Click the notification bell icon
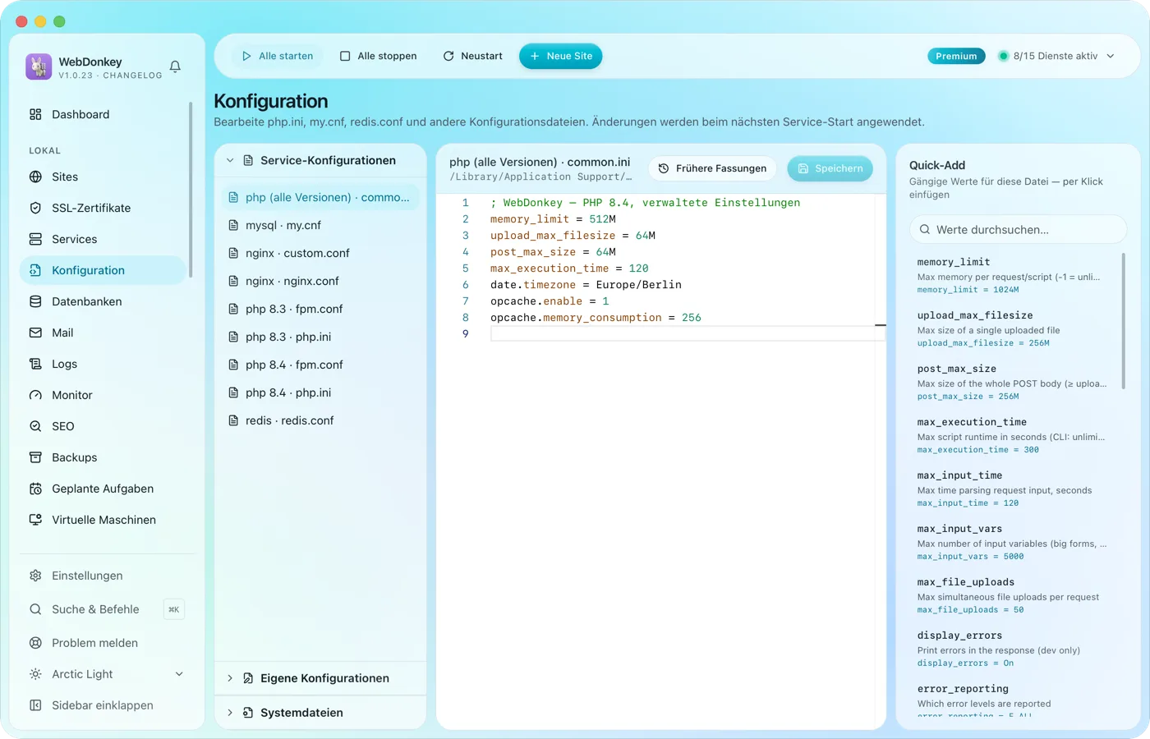 175,67
